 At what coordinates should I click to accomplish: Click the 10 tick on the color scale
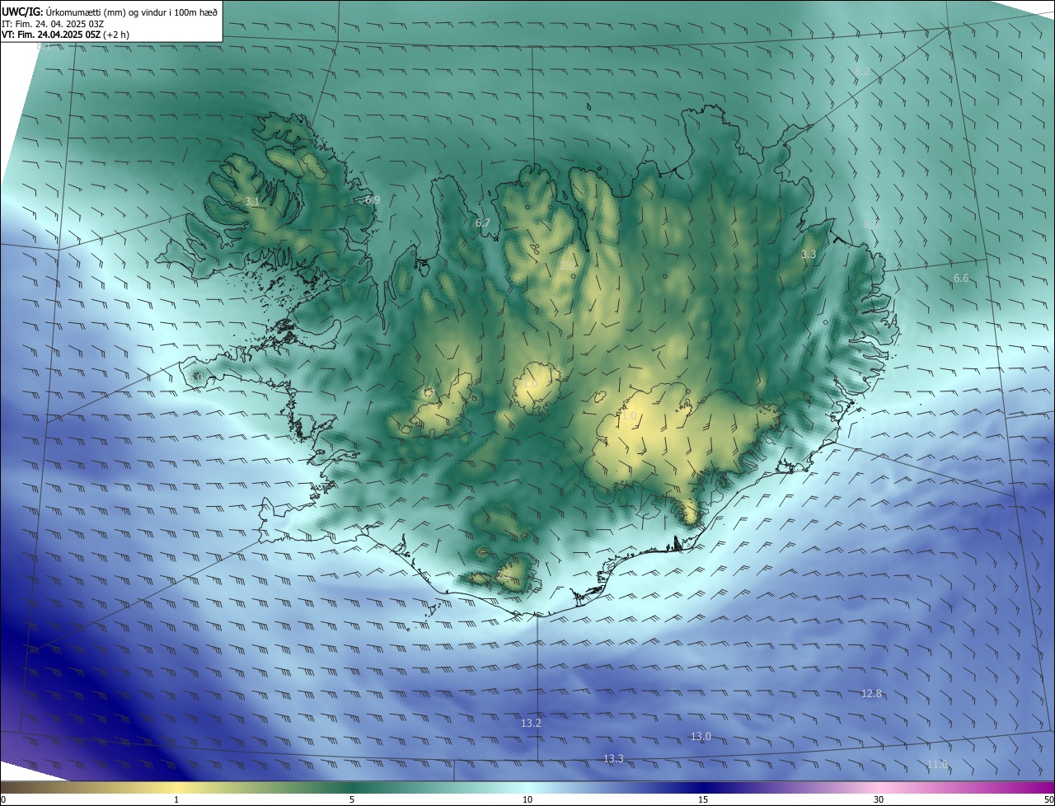click(x=527, y=799)
